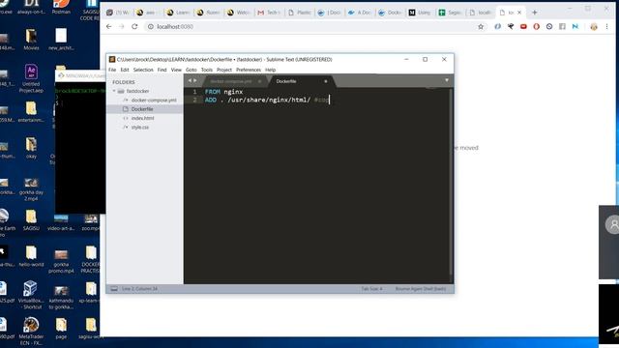
Task: Click the panel switcher icon in status bar
Action: 114,289
